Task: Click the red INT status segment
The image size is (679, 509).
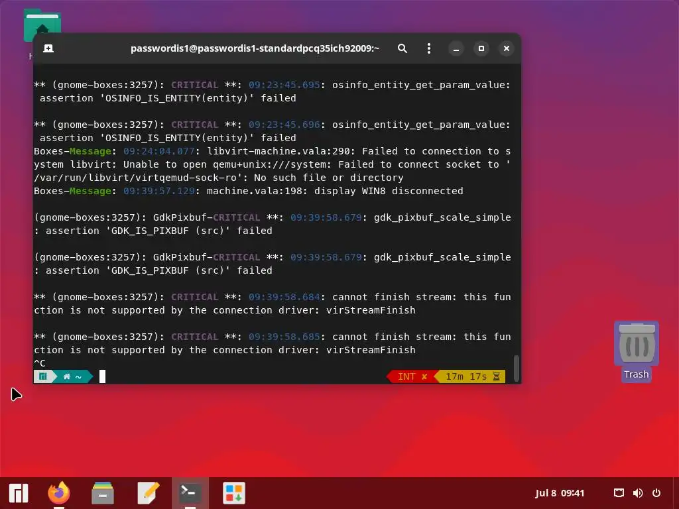Action: (x=412, y=376)
